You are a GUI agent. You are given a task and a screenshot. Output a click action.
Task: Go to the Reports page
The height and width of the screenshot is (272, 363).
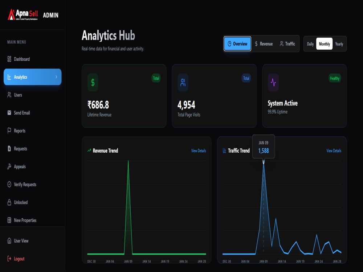pos(32,131)
